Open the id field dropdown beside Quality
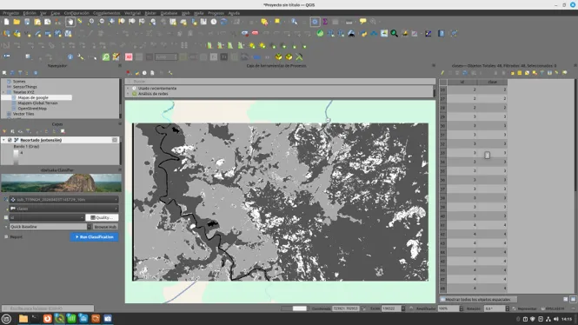Viewport: 578px width, 325px height. (x=47, y=217)
